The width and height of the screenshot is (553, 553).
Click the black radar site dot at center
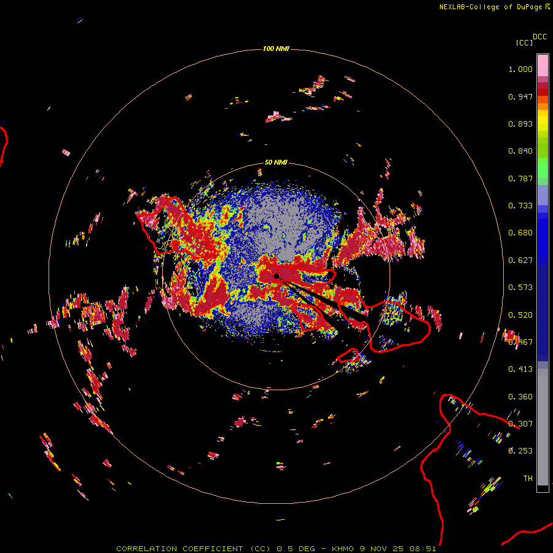(276, 276)
